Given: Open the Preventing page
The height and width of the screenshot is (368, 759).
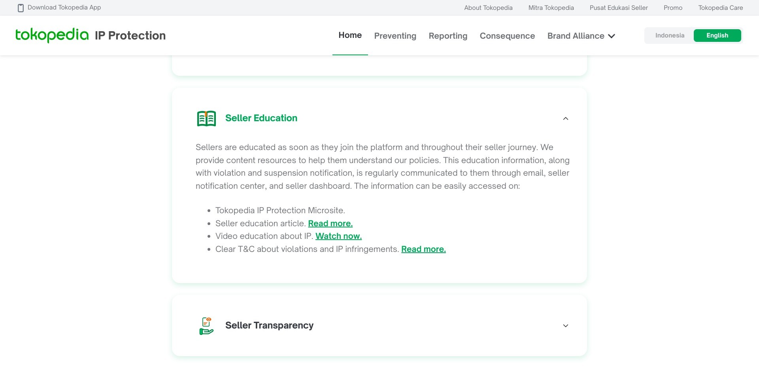Looking at the screenshot, I should pyautogui.click(x=395, y=36).
